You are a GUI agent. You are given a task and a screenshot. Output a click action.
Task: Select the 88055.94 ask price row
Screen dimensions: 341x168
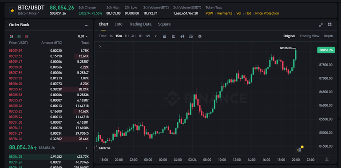point(49,89)
